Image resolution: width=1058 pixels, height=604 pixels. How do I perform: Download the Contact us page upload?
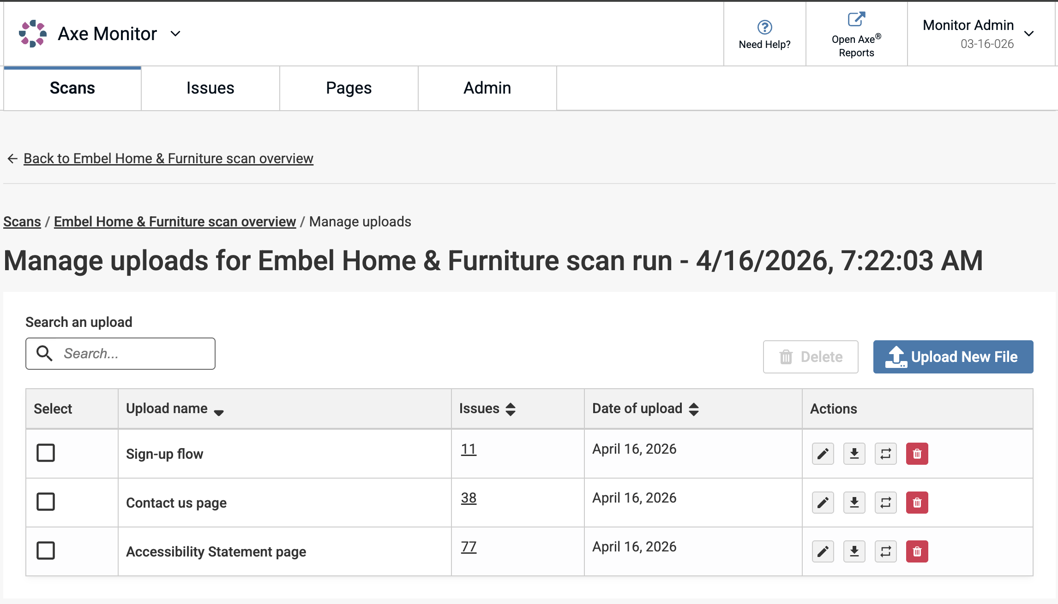pyautogui.click(x=854, y=503)
